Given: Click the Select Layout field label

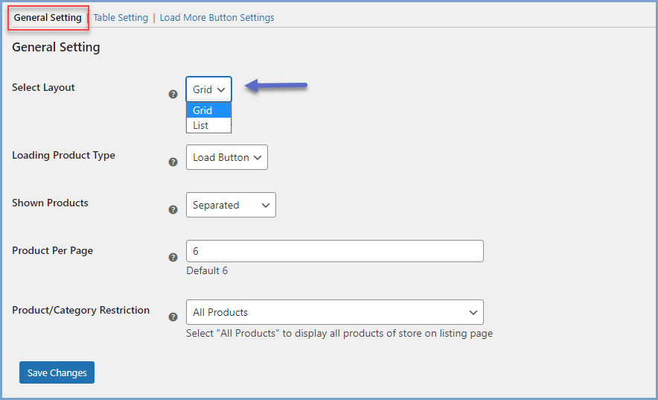Looking at the screenshot, I should click(x=43, y=87).
